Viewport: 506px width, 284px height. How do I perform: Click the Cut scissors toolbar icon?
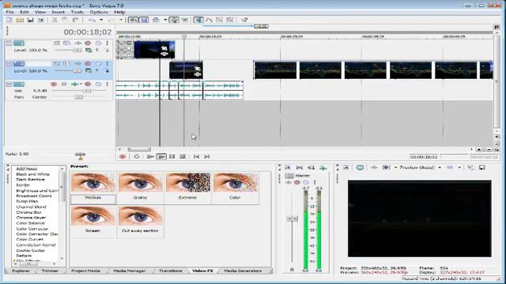coord(55,20)
